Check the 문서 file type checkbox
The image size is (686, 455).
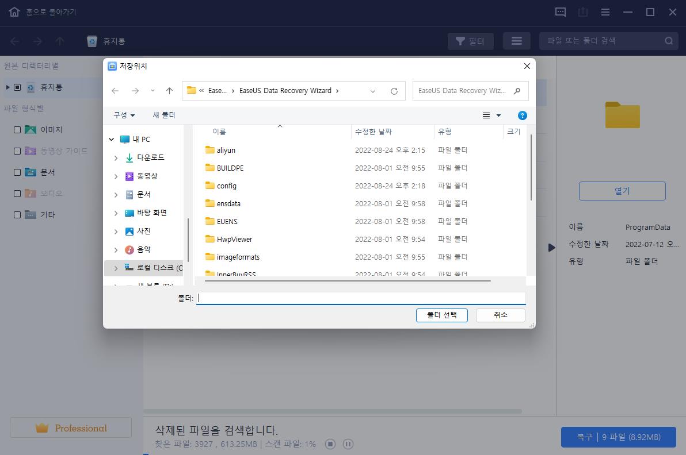tap(17, 172)
